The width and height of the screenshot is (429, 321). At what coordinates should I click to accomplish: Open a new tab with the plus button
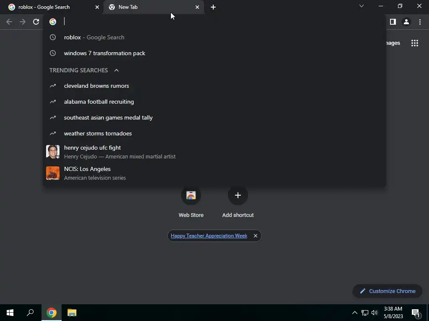point(213,7)
